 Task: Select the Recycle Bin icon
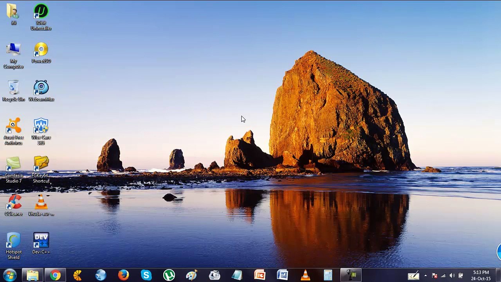(x=14, y=91)
